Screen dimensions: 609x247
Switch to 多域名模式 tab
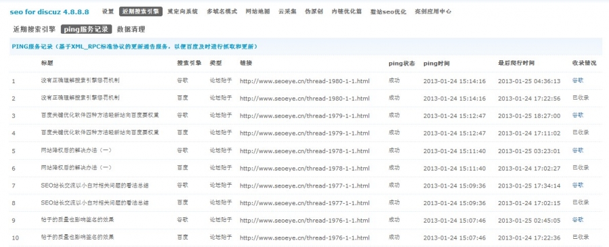pyautogui.click(x=222, y=12)
